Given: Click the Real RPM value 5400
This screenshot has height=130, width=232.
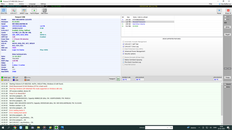Looking at the screenshot, I should pyautogui.click(x=14, y=71).
